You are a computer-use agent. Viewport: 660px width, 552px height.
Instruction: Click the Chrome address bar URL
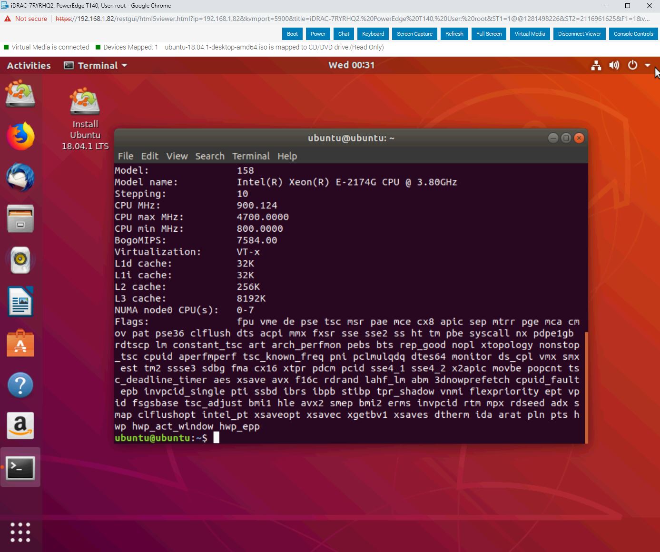[353, 19]
